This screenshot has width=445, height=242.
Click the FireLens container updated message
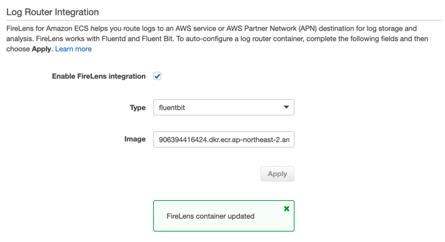click(210, 216)
